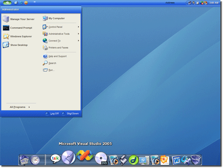
Task: Open Help and Support
Action: 55,56
